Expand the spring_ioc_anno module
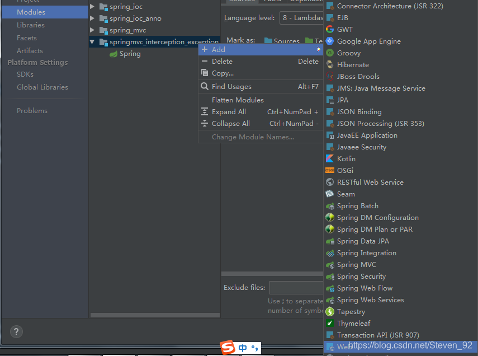 coord(92,18)
